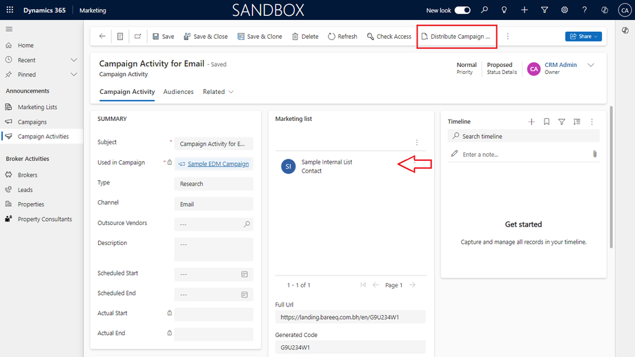This screenshot has width=635, height=357.
Task: Open timeline more commands menu
Action: coord(592,122)
